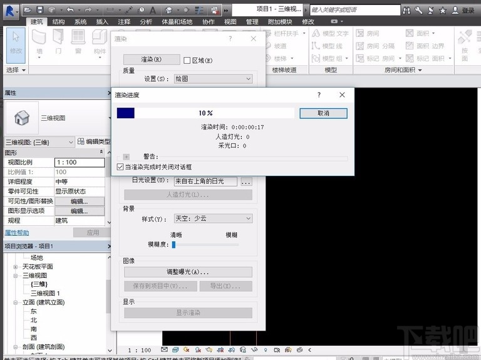This screenshot has width=481, height=360.
Task: Switch to the 插入 ribbon tab
Action: (102, 22)
